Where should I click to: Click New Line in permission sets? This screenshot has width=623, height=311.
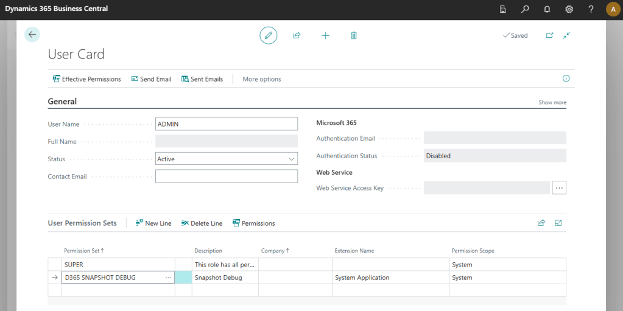pos(153,223)
